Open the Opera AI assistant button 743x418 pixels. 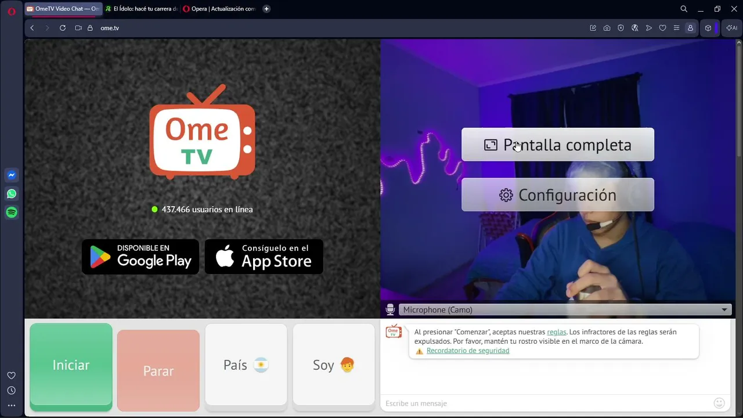731,28
